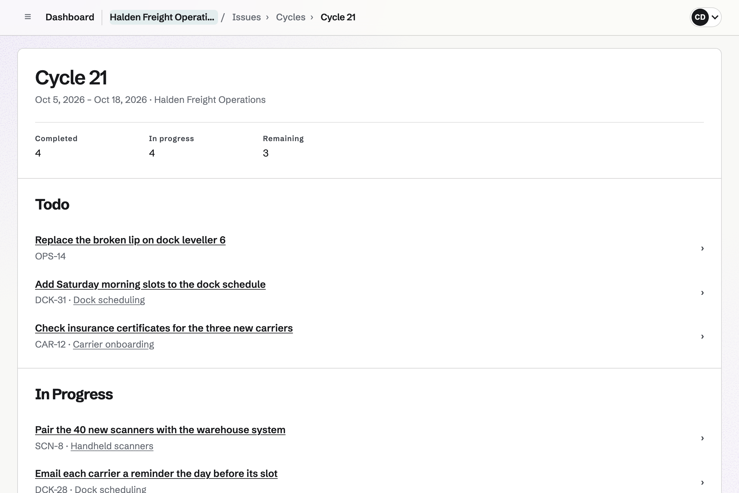739x493 pixels.
Task: Open issue Replace the broken lip on dock leveller 6
Action: coord(130,240)
